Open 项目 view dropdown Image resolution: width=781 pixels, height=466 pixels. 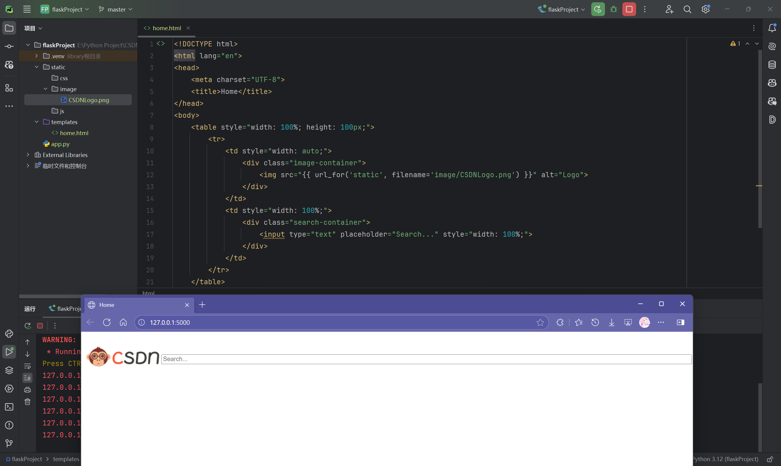33,28
